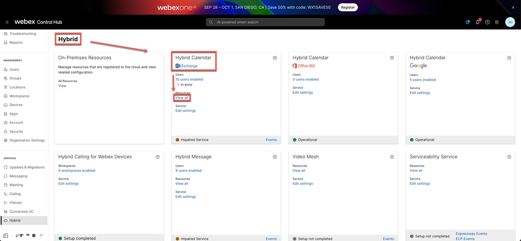
Task: View all resources for Hybrid Message
Action: (x=182, y=184)
